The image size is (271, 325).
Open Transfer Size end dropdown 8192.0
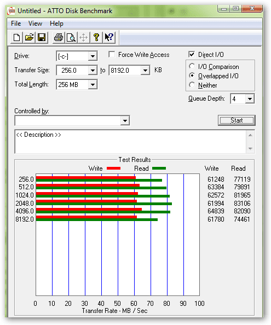(x=145, y=71)
